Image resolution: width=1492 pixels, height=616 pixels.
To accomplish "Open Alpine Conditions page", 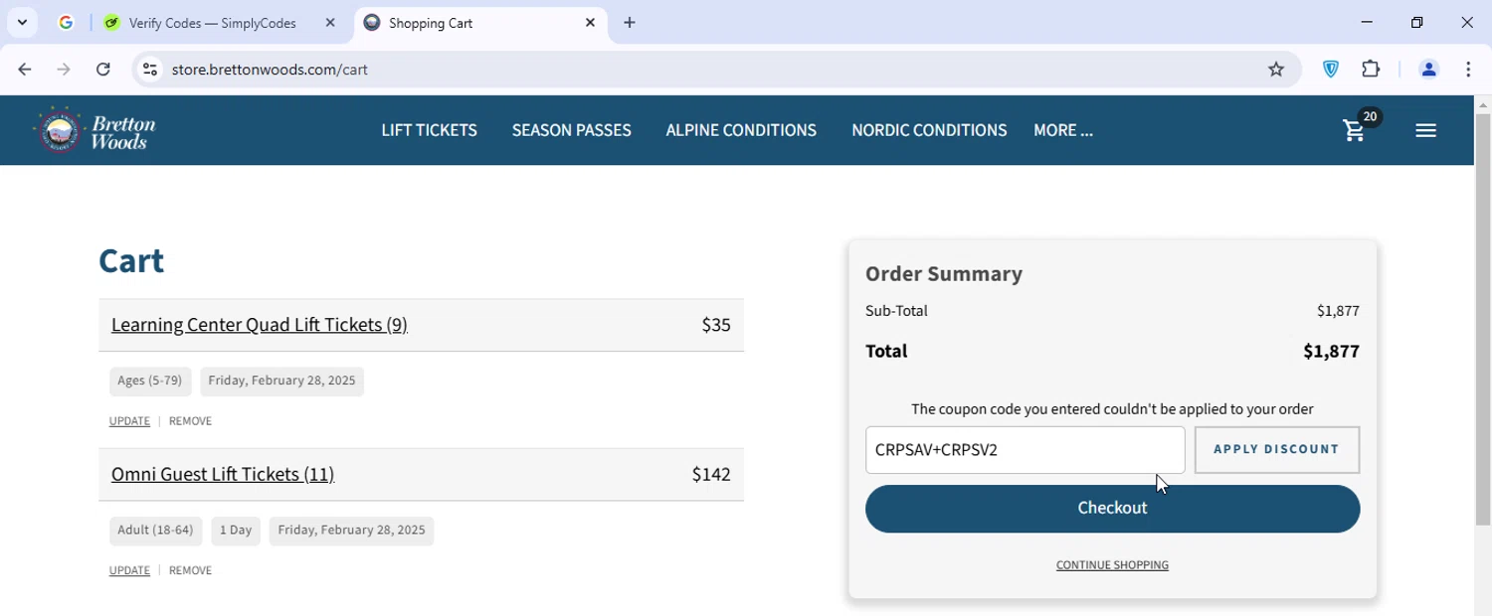I will coord(741,130).
